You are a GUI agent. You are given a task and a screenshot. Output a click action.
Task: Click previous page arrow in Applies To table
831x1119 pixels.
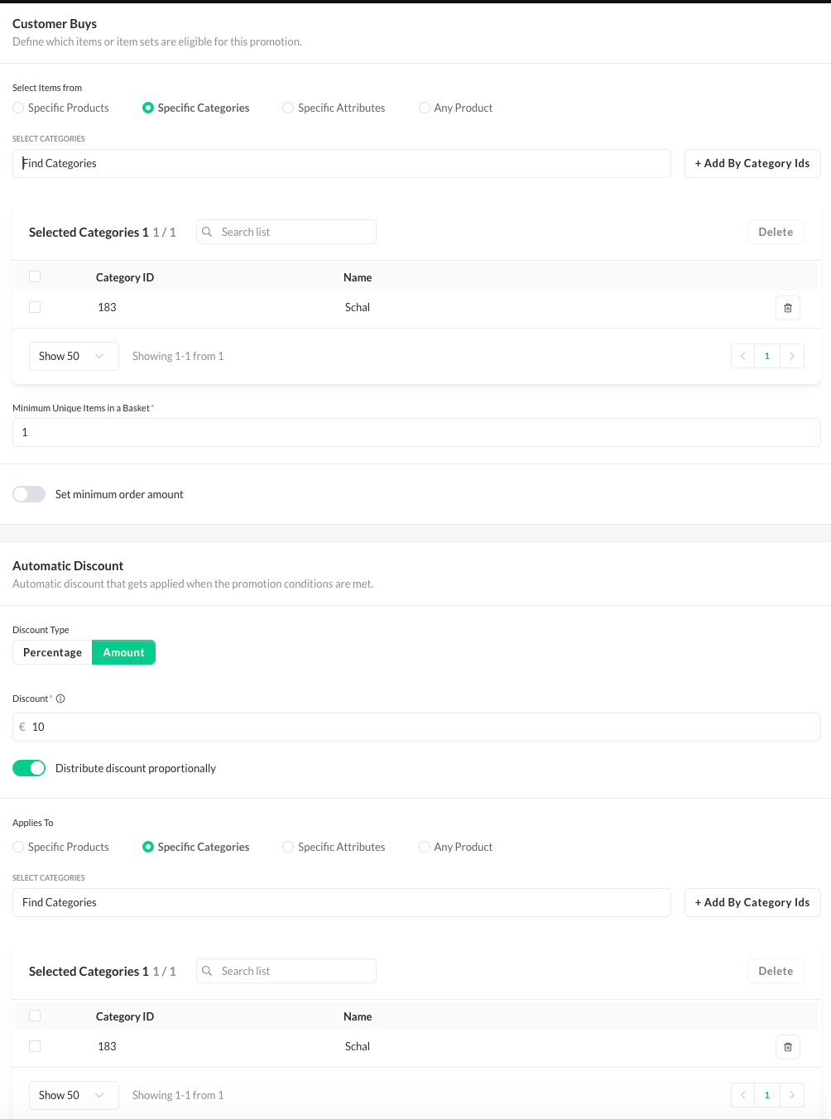(742, 1095)
